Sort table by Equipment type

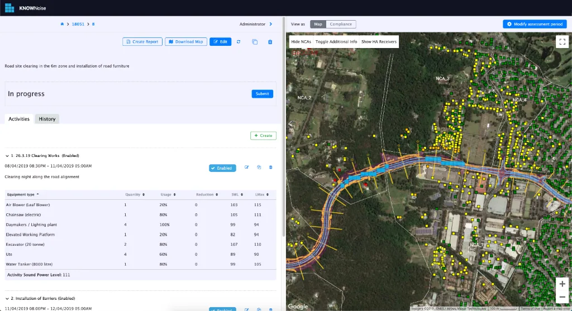(22, 195)
